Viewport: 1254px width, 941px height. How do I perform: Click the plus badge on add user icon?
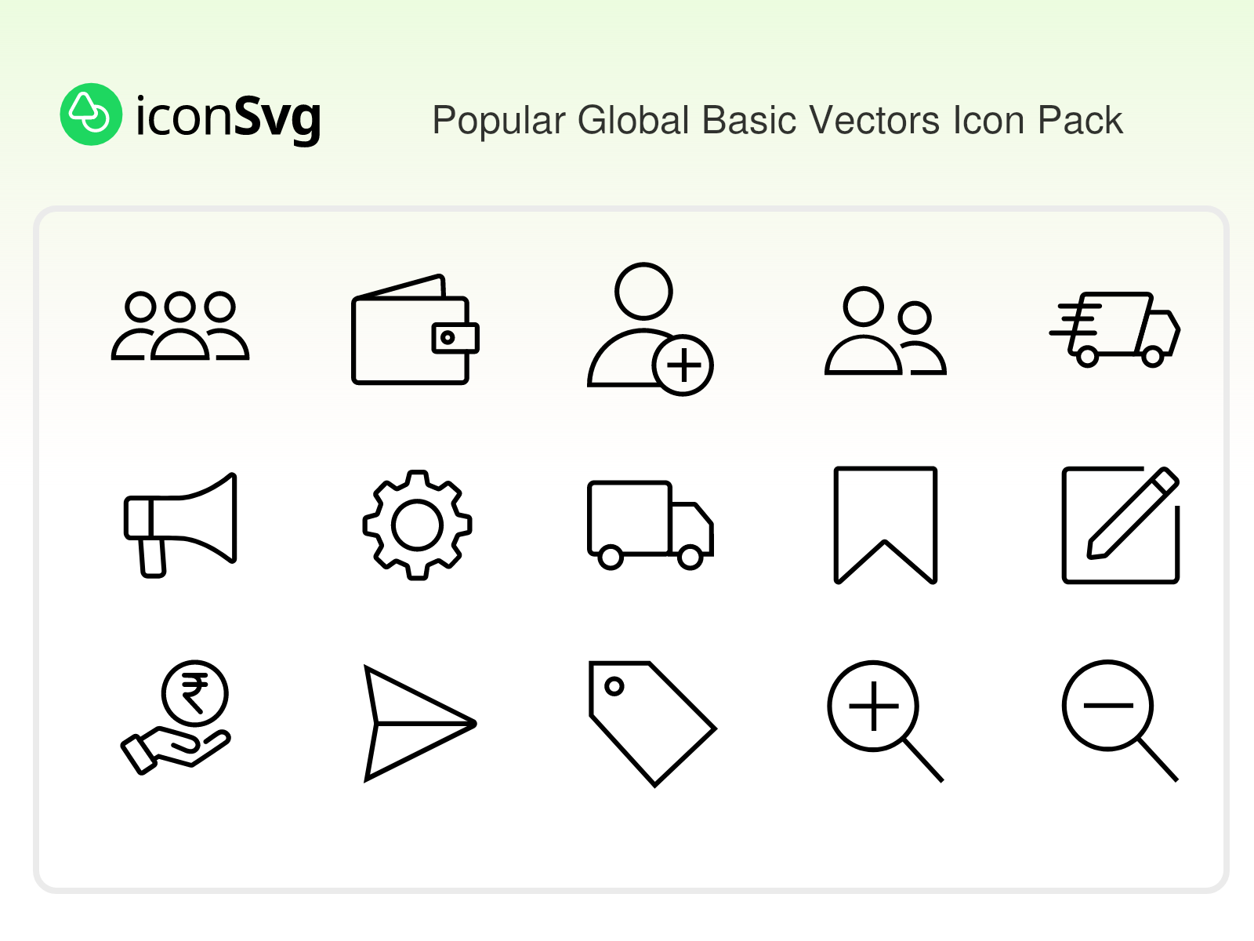[683, 365]
